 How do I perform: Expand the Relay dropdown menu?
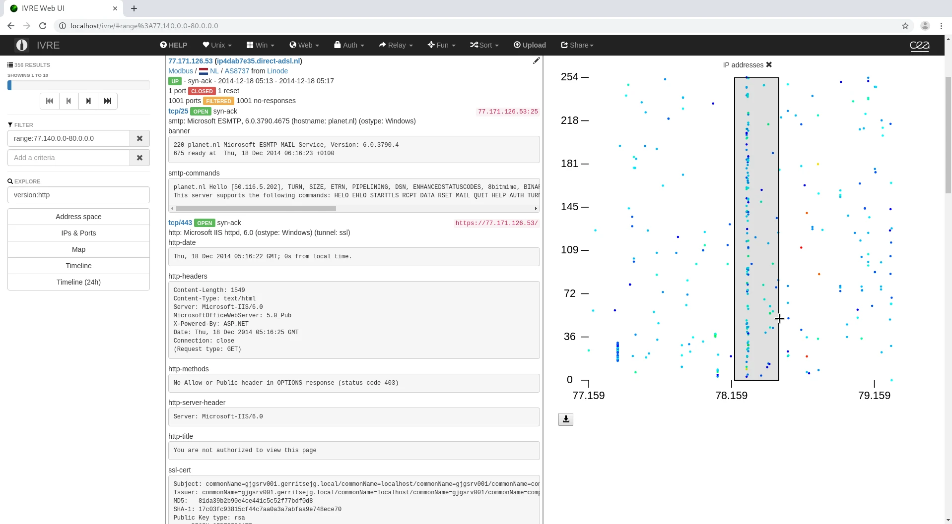pyautogui.click(x=396, y=45)
